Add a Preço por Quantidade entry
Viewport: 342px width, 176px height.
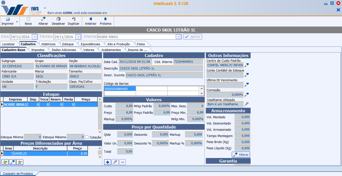click(x=108, y=162)
